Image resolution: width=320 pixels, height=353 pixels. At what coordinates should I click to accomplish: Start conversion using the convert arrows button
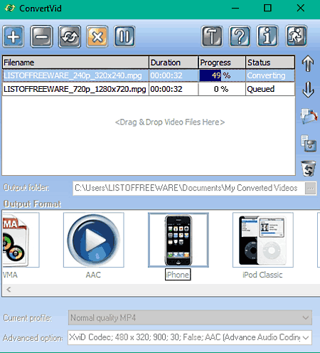tap(70, 36)
